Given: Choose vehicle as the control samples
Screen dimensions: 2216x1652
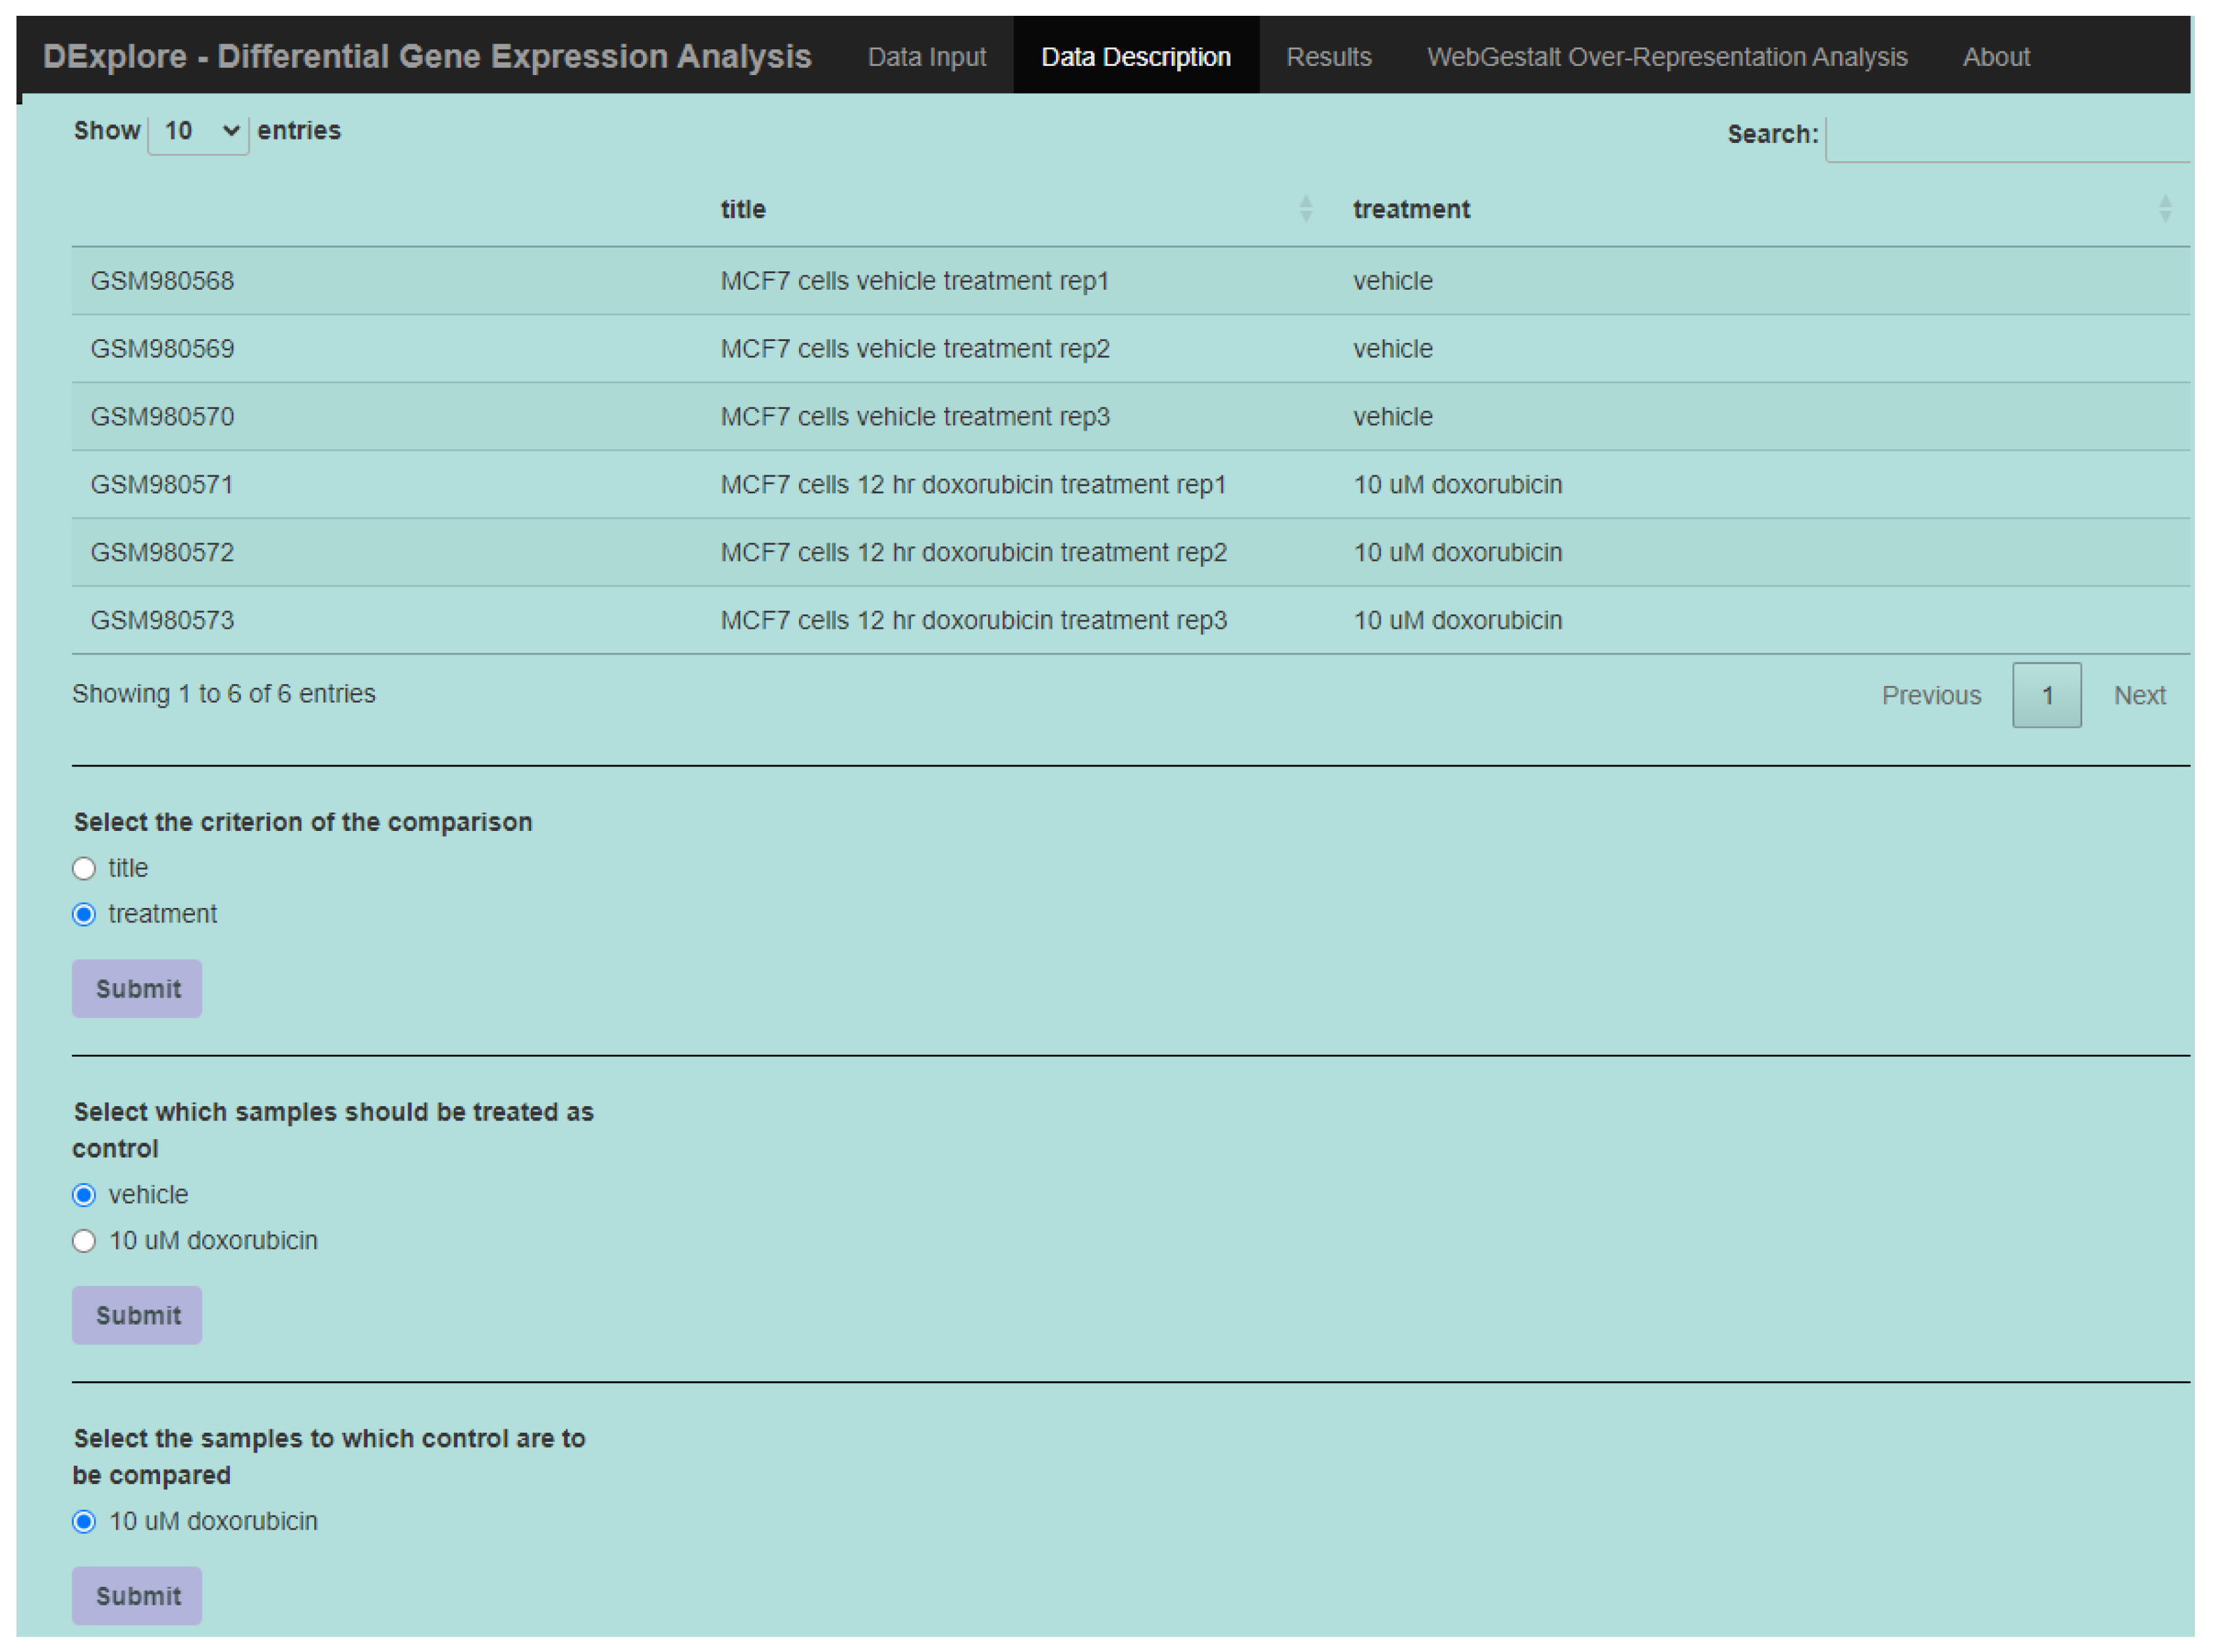Looking at the screenshot, I should (x=84, y=1195).
